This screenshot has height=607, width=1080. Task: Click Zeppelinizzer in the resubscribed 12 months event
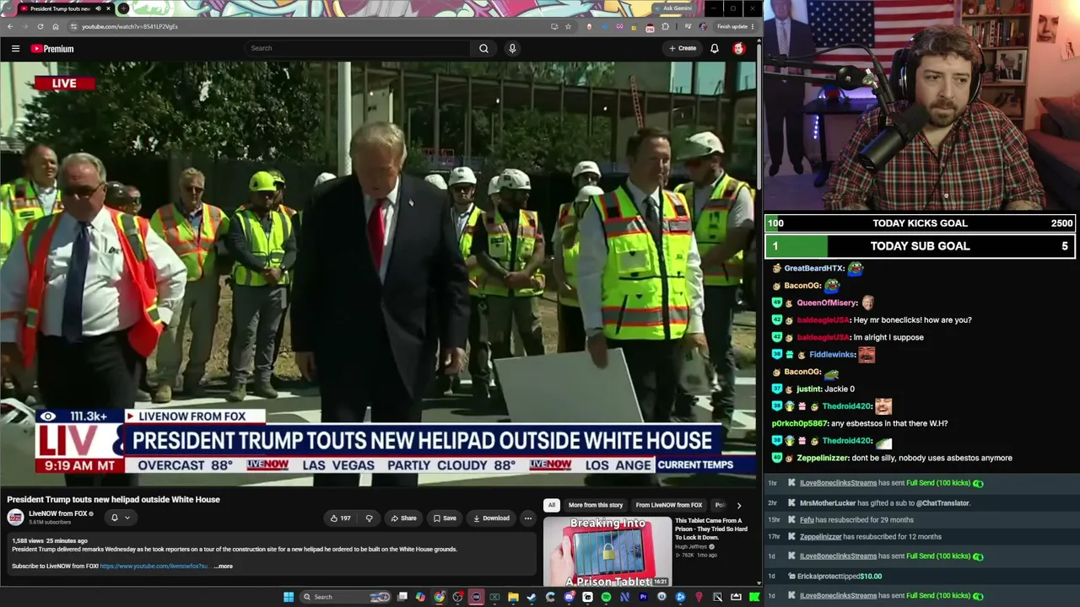click(x=821, y=537)
